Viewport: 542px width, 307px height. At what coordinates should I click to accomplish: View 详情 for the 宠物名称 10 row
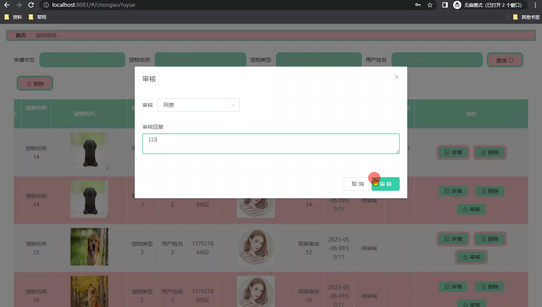453,287
